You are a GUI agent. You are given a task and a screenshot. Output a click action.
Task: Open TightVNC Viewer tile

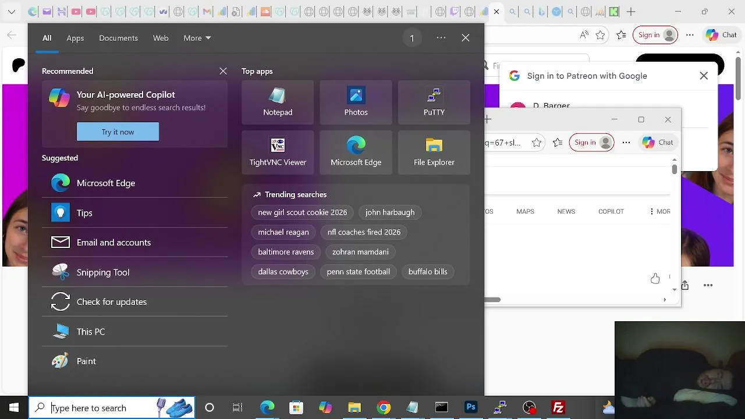point(278,152)
